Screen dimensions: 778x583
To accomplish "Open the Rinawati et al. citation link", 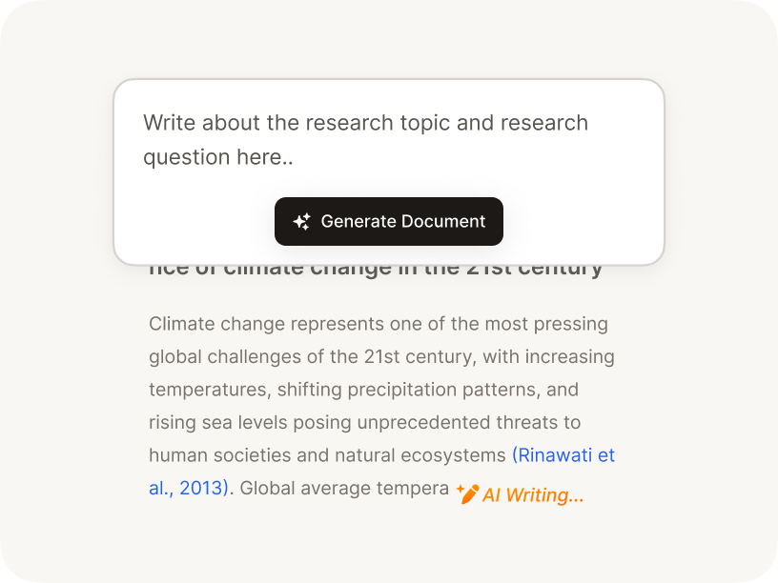I will pos(563,455).
